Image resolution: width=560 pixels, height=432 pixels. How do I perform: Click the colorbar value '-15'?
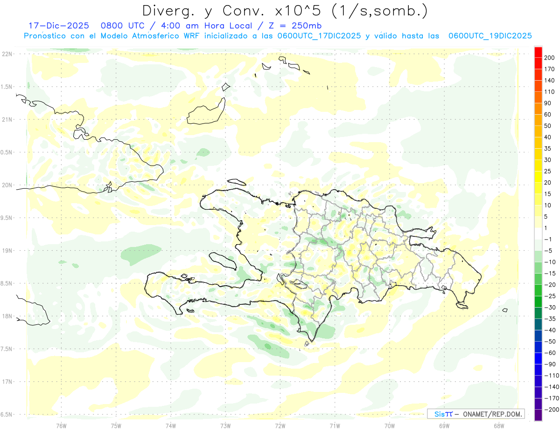(x=550, y=274)
